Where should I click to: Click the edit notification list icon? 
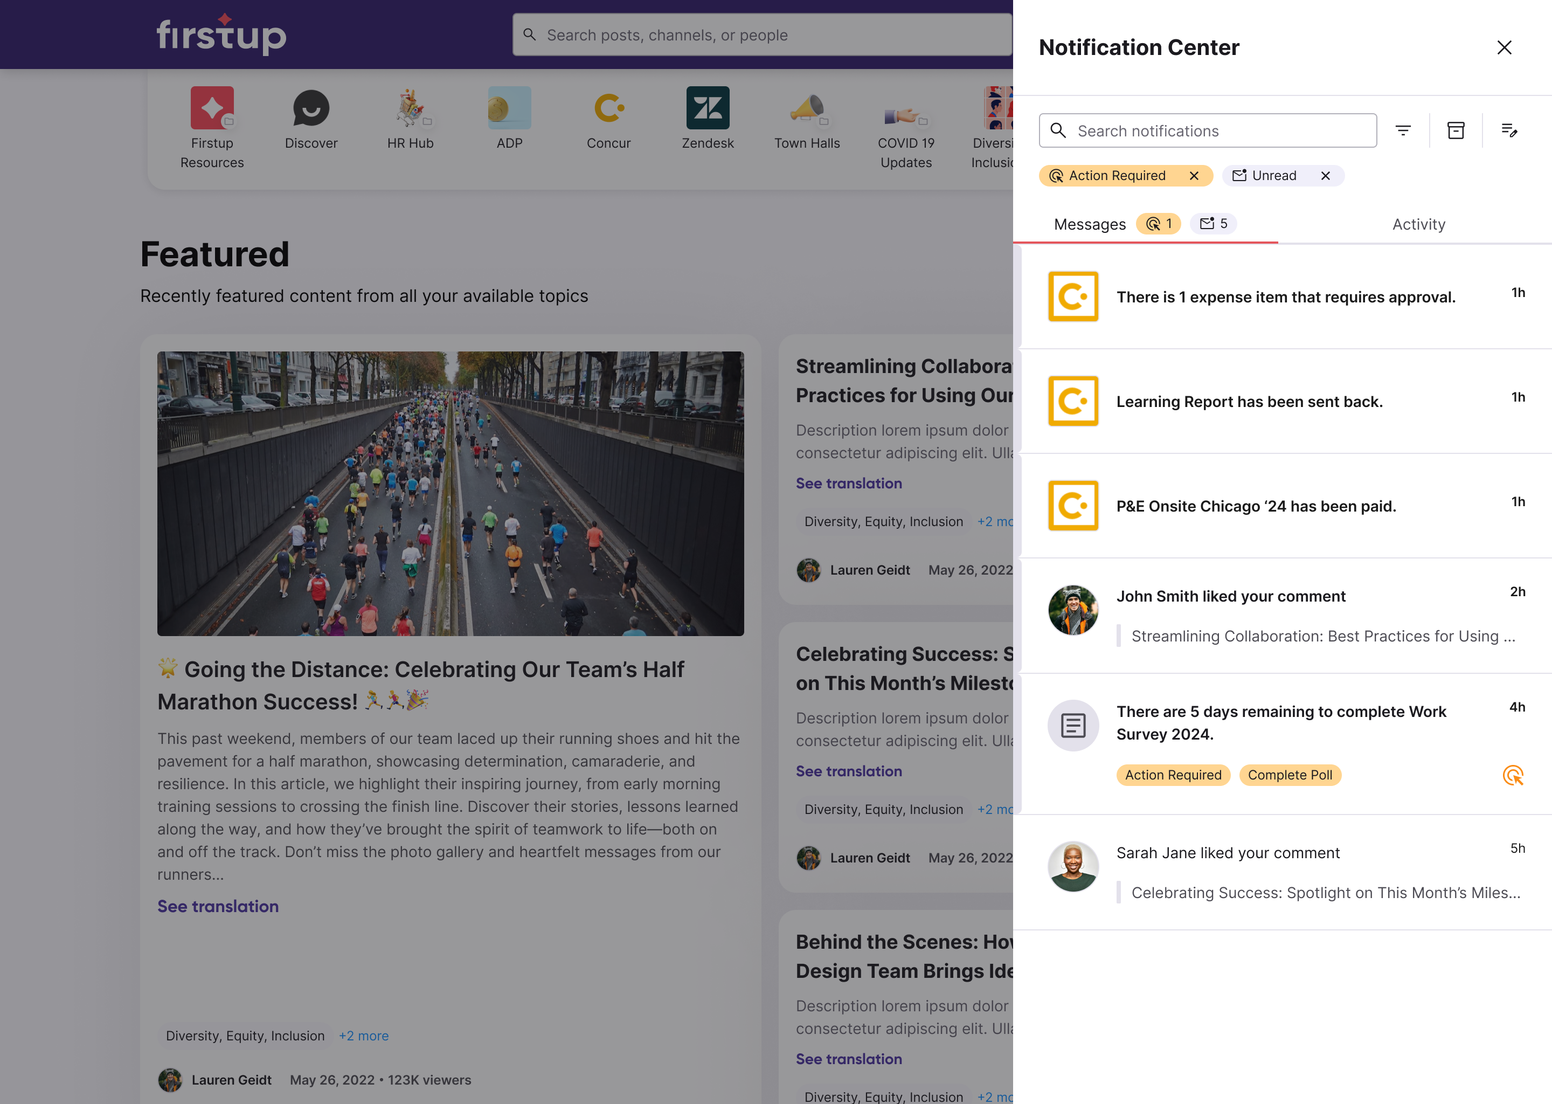point(1508,130)
